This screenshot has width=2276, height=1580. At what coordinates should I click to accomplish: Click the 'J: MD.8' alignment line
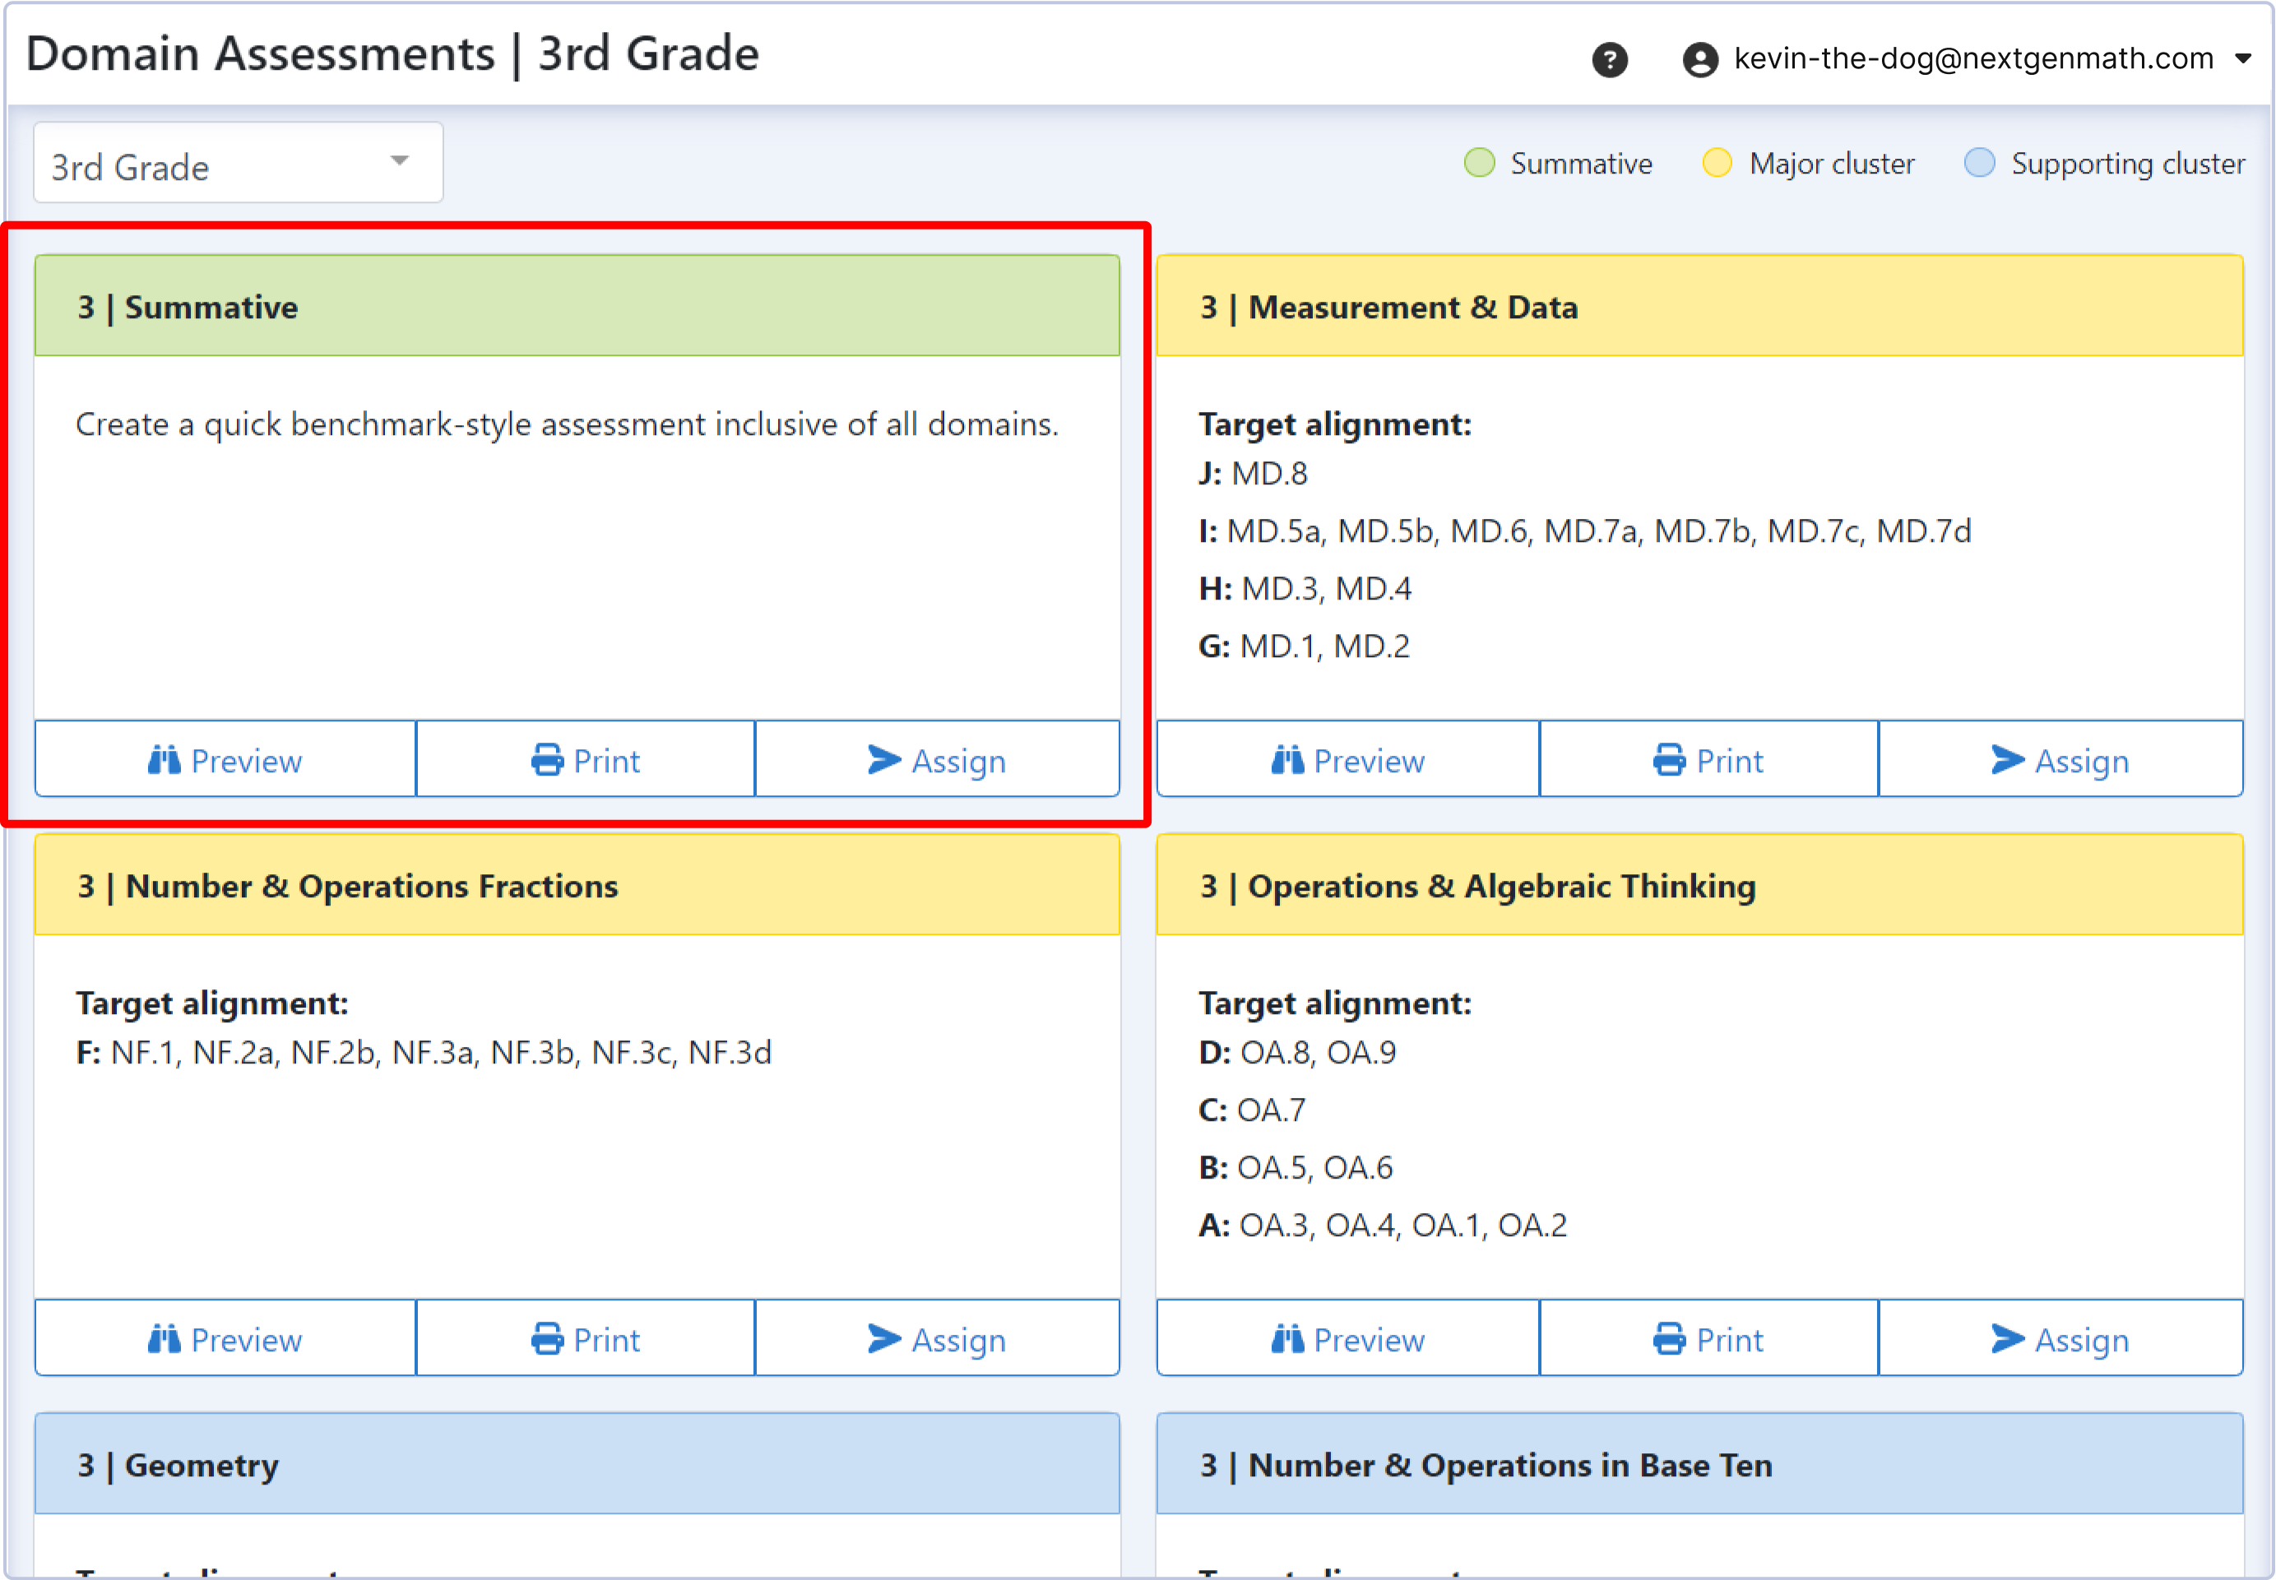tap(1253, 473)
